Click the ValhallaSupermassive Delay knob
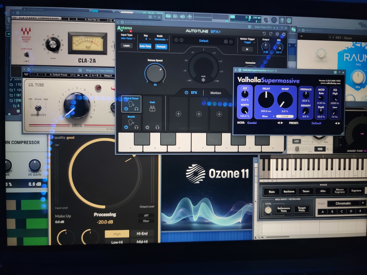This screenshot has height=275, width=367. [x=266, y=100]
